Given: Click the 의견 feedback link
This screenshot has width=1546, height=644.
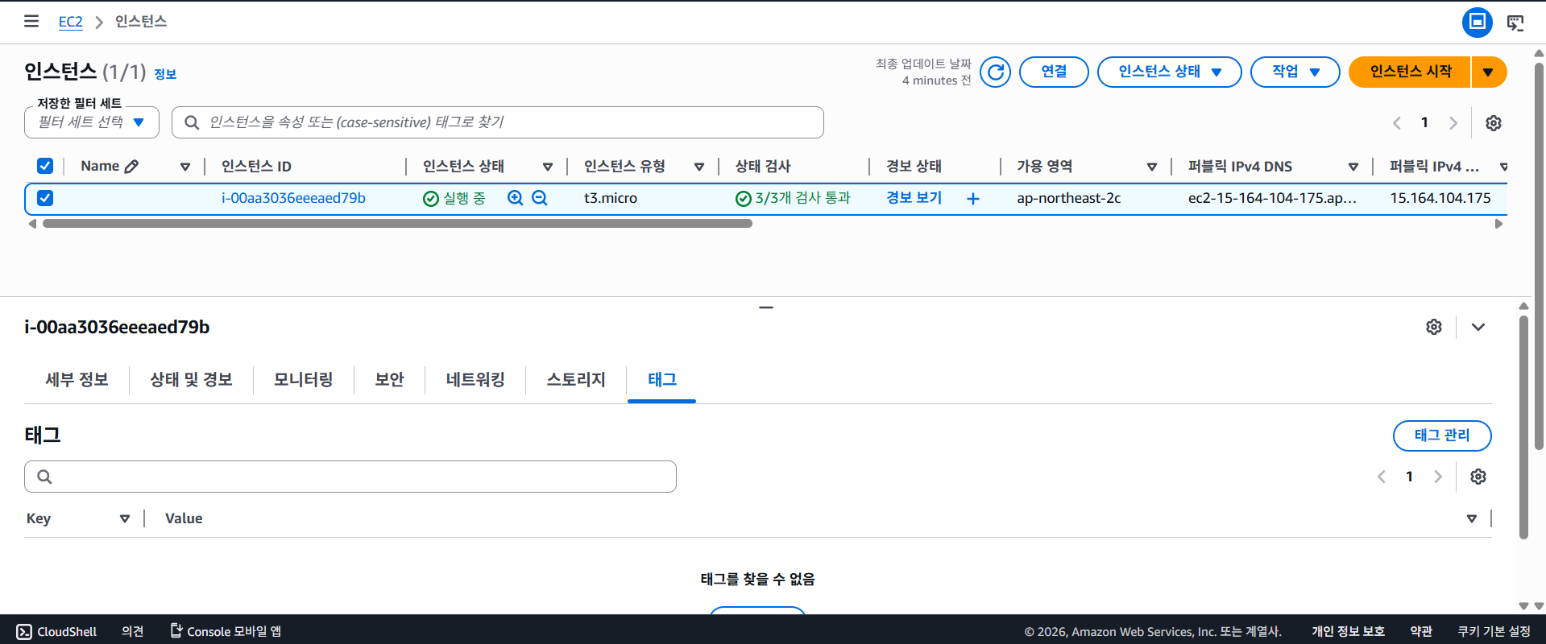Looking at the screenshot, I should pos(132,632).
